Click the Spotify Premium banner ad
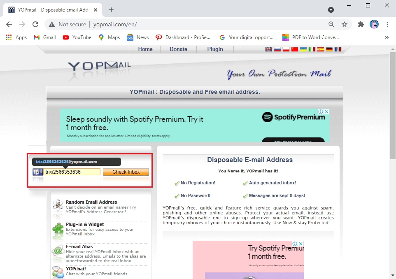The width and height of the screenshot is (396, 279). tap(195, 125)
